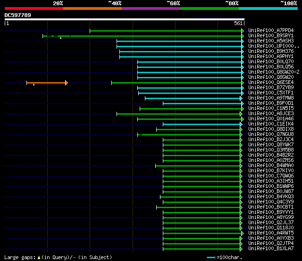The width and height of the screenshot is (302, 261).
Task: Click the yellow query-gap symbol in legend
Action: click(x=39, y=258)
